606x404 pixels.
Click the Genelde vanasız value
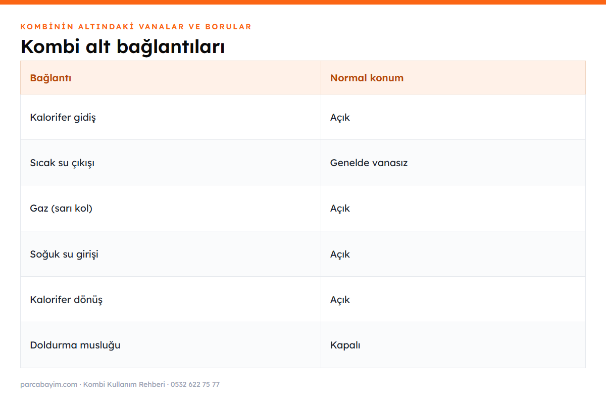[x=369, y=163]
